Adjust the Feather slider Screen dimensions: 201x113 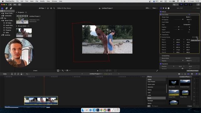click(179, 27)
